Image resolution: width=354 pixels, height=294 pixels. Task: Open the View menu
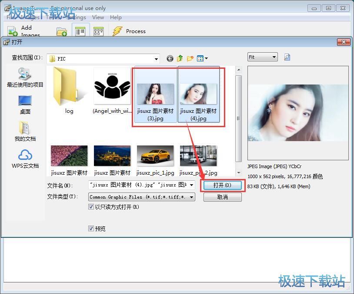[98, 17]
